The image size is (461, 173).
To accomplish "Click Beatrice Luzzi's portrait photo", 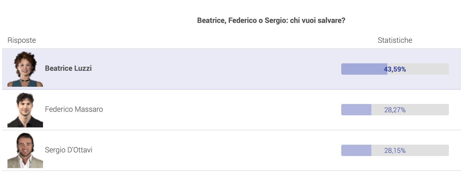I will coord(25,69).
